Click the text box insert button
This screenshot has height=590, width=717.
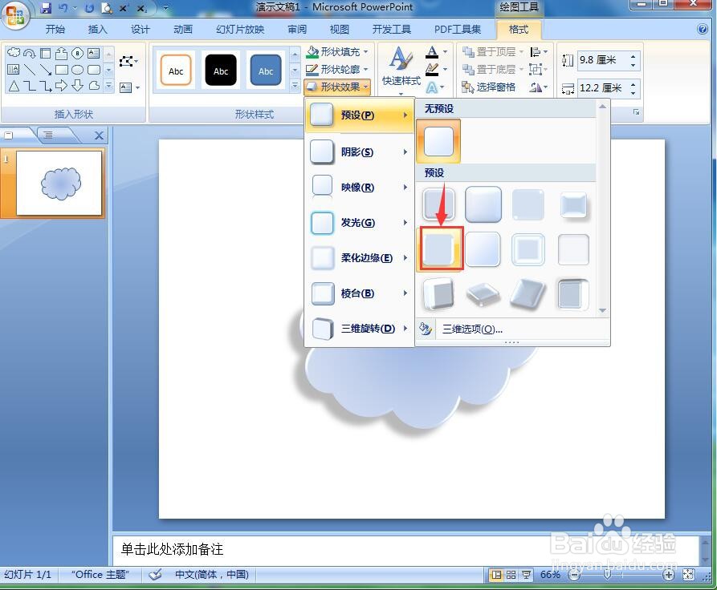point(129,87)
